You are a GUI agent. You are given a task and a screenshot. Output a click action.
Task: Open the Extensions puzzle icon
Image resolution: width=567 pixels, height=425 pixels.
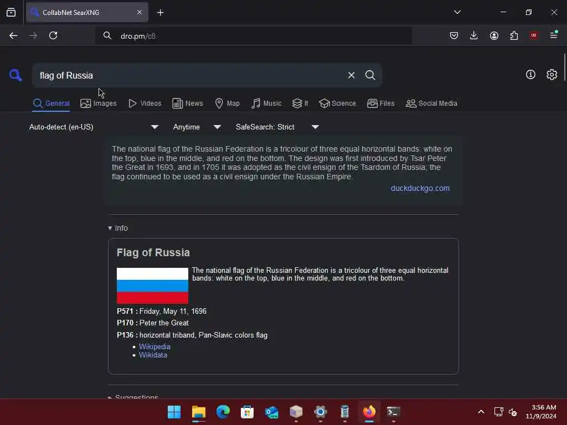(514, 35)
